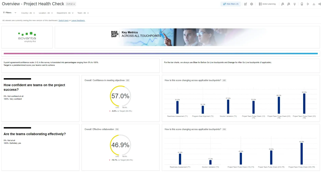Click the second magnifier icon beside the lightbulb
Screen dimensions: 321x172
(289, 4)
